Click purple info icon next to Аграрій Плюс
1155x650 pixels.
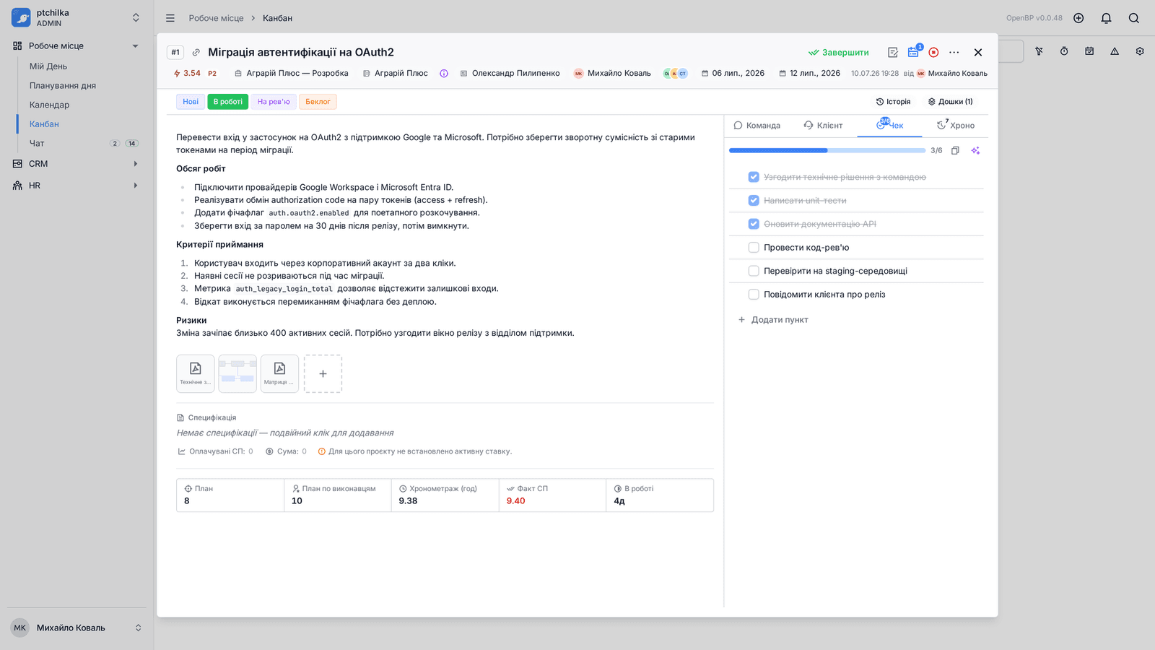444,74
